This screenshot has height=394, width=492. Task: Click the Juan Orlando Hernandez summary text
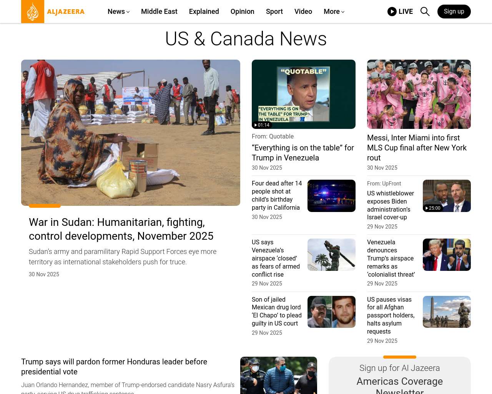tap(128, 388)
